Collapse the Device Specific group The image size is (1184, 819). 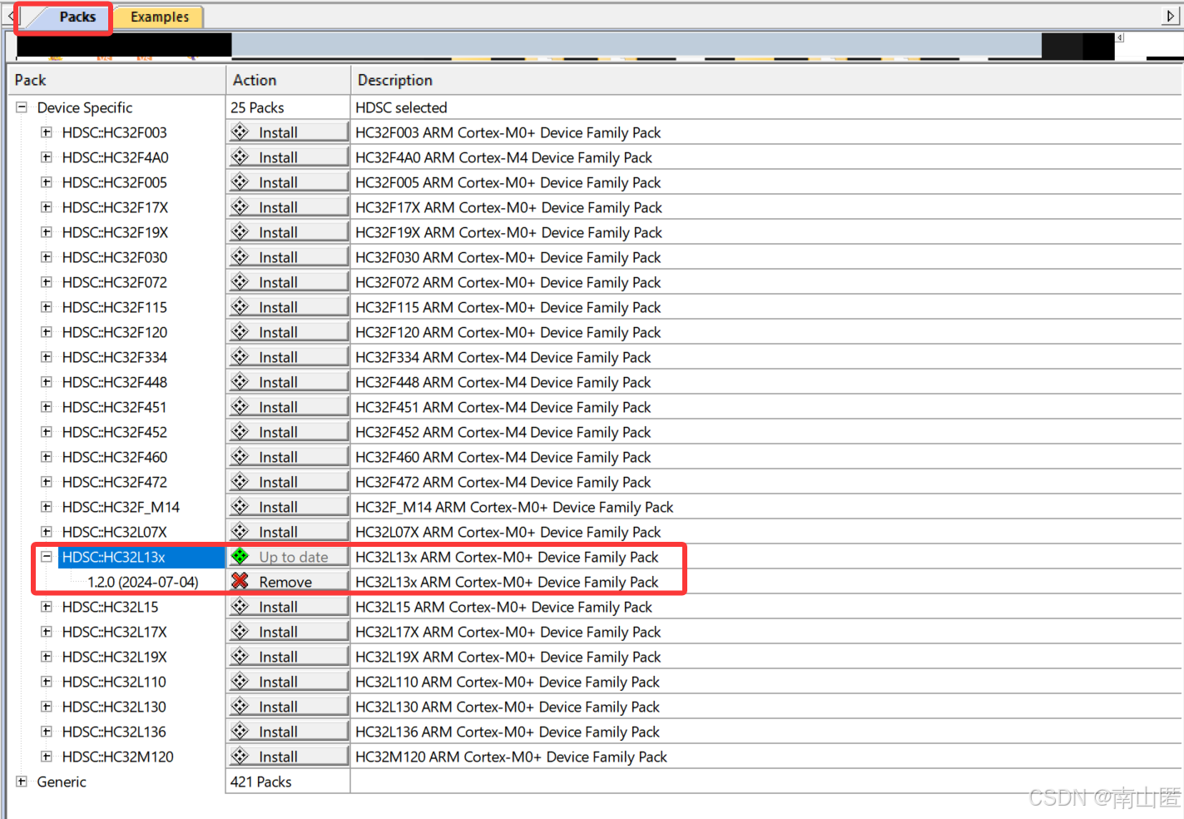22,107
